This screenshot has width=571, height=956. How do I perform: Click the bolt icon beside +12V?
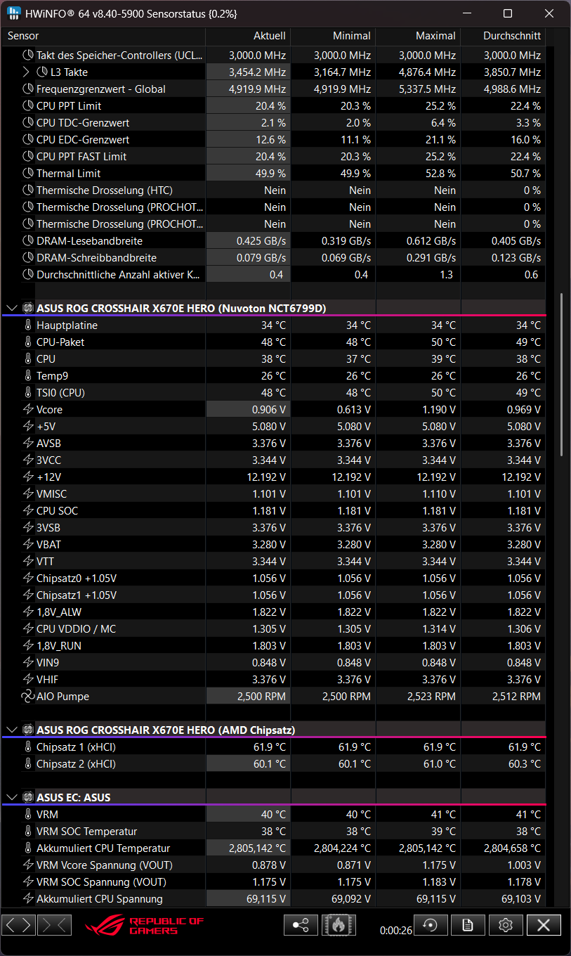tap(28, 477)
